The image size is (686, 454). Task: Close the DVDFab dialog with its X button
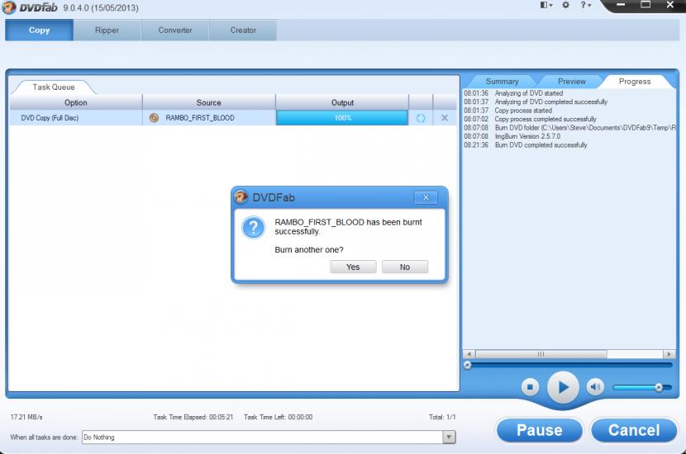click(426, 197)
